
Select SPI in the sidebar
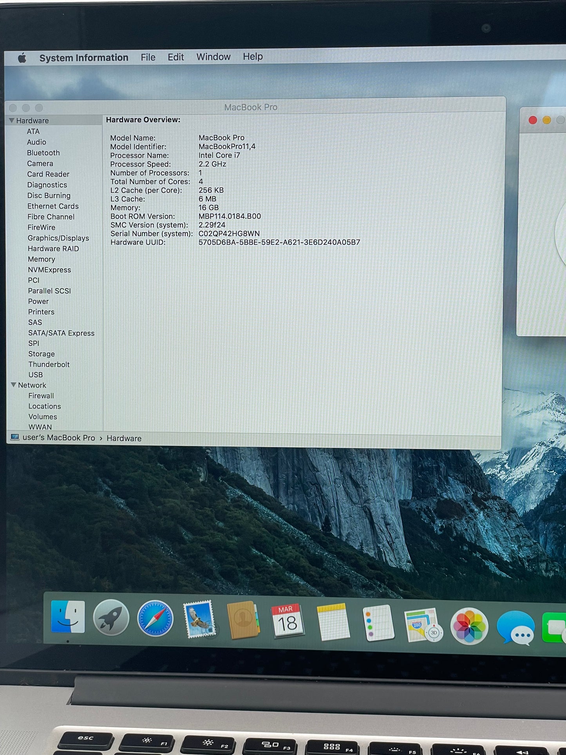(x=34, y=343)
